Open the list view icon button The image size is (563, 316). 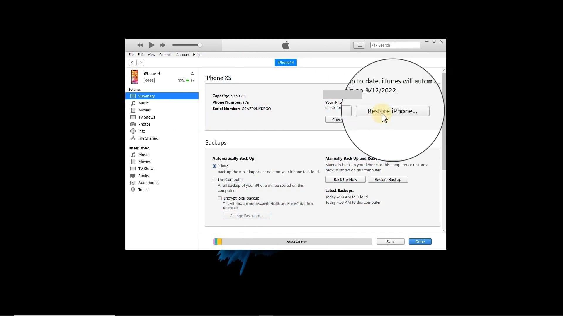pos(359,45)
